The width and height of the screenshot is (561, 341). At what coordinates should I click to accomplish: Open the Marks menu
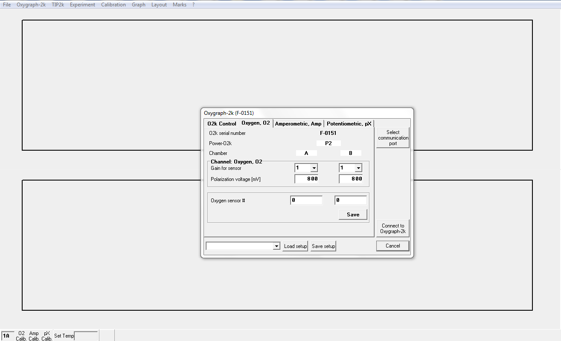coord(180,5)
